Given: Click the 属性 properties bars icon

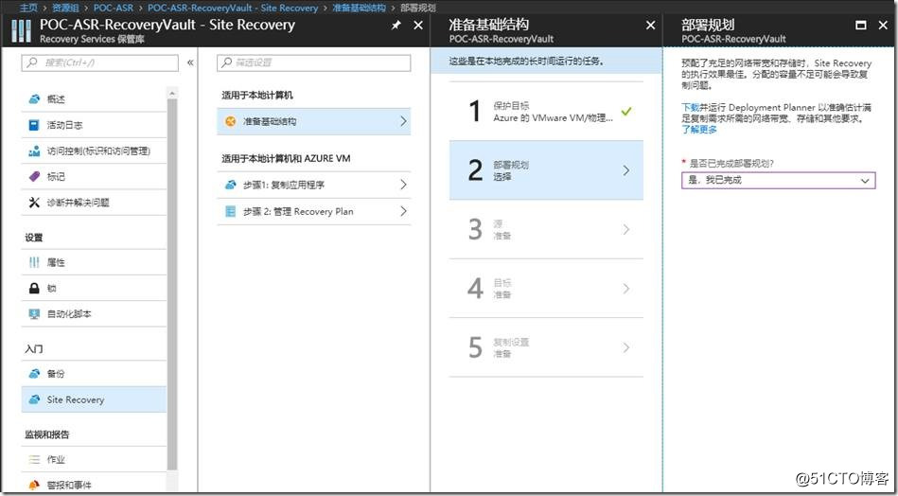Looking at the screenshot, I should coord(34,262).
